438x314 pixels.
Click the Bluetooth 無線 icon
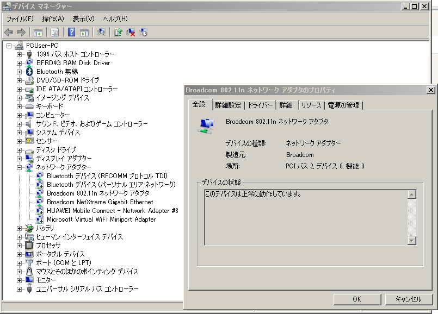pos(29,72)
